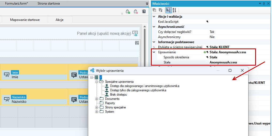Expand the System tree node
Screen dimensions: 272x136
coord(97,112)
